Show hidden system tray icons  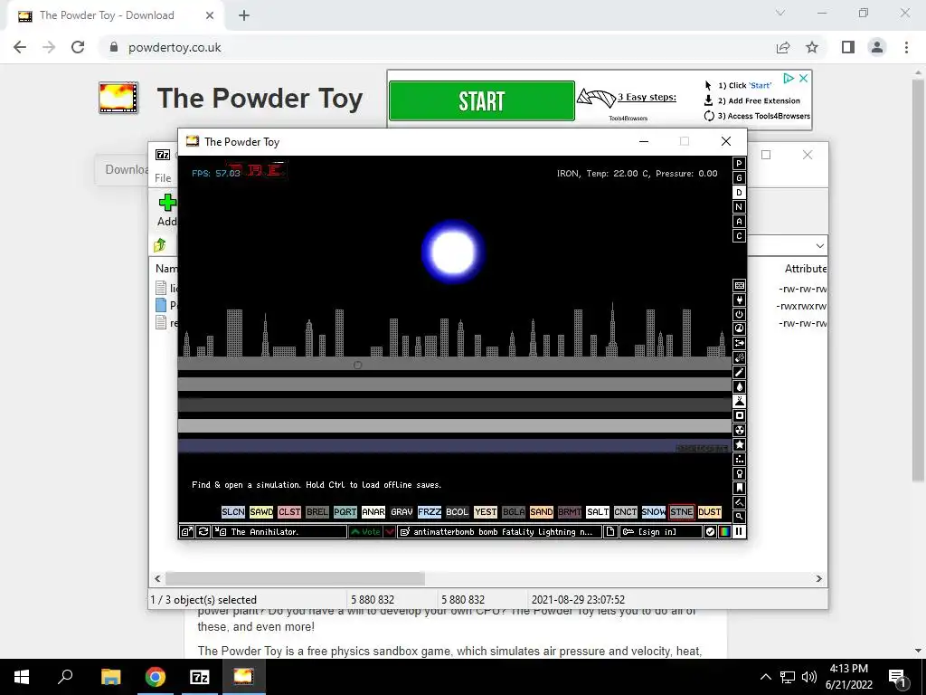point(765,677)
